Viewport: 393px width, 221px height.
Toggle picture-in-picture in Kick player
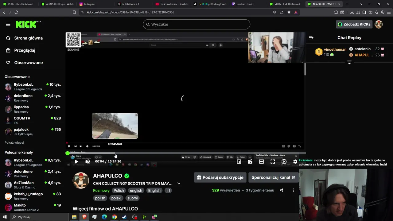239,161
